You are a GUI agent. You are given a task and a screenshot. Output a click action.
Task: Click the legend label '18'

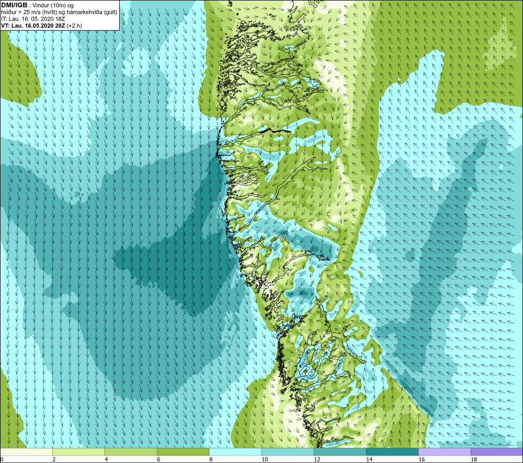click(x=474, y=460)
